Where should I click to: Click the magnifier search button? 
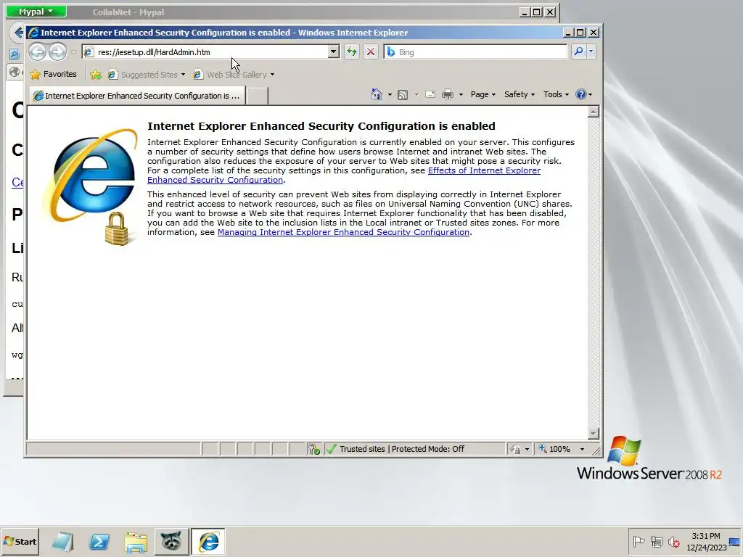(578, 51)
